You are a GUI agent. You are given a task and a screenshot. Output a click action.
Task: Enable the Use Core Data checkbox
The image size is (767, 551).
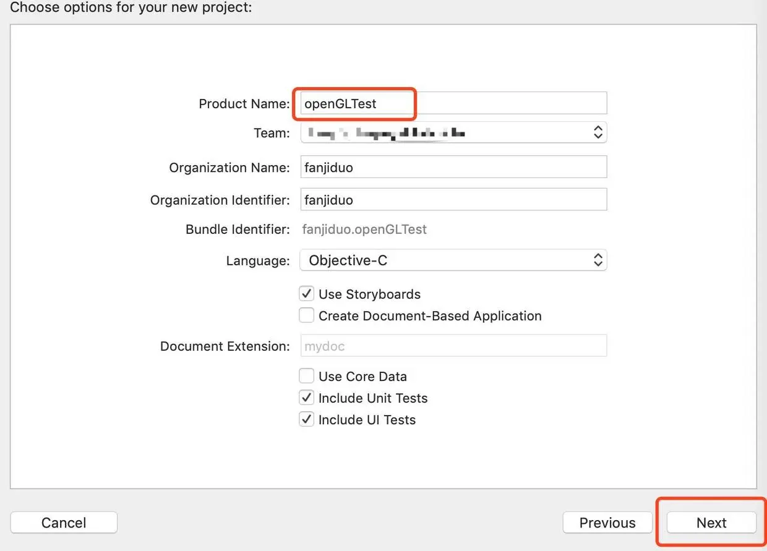307,376
